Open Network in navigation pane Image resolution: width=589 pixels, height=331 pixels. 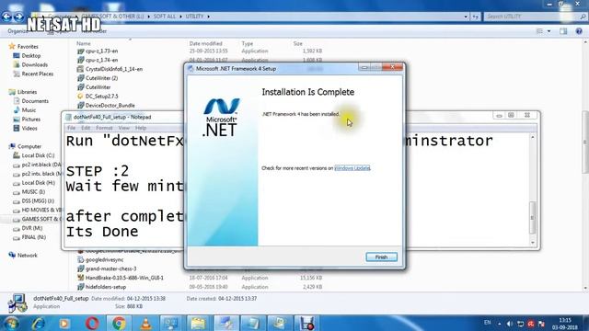point(28,256)
